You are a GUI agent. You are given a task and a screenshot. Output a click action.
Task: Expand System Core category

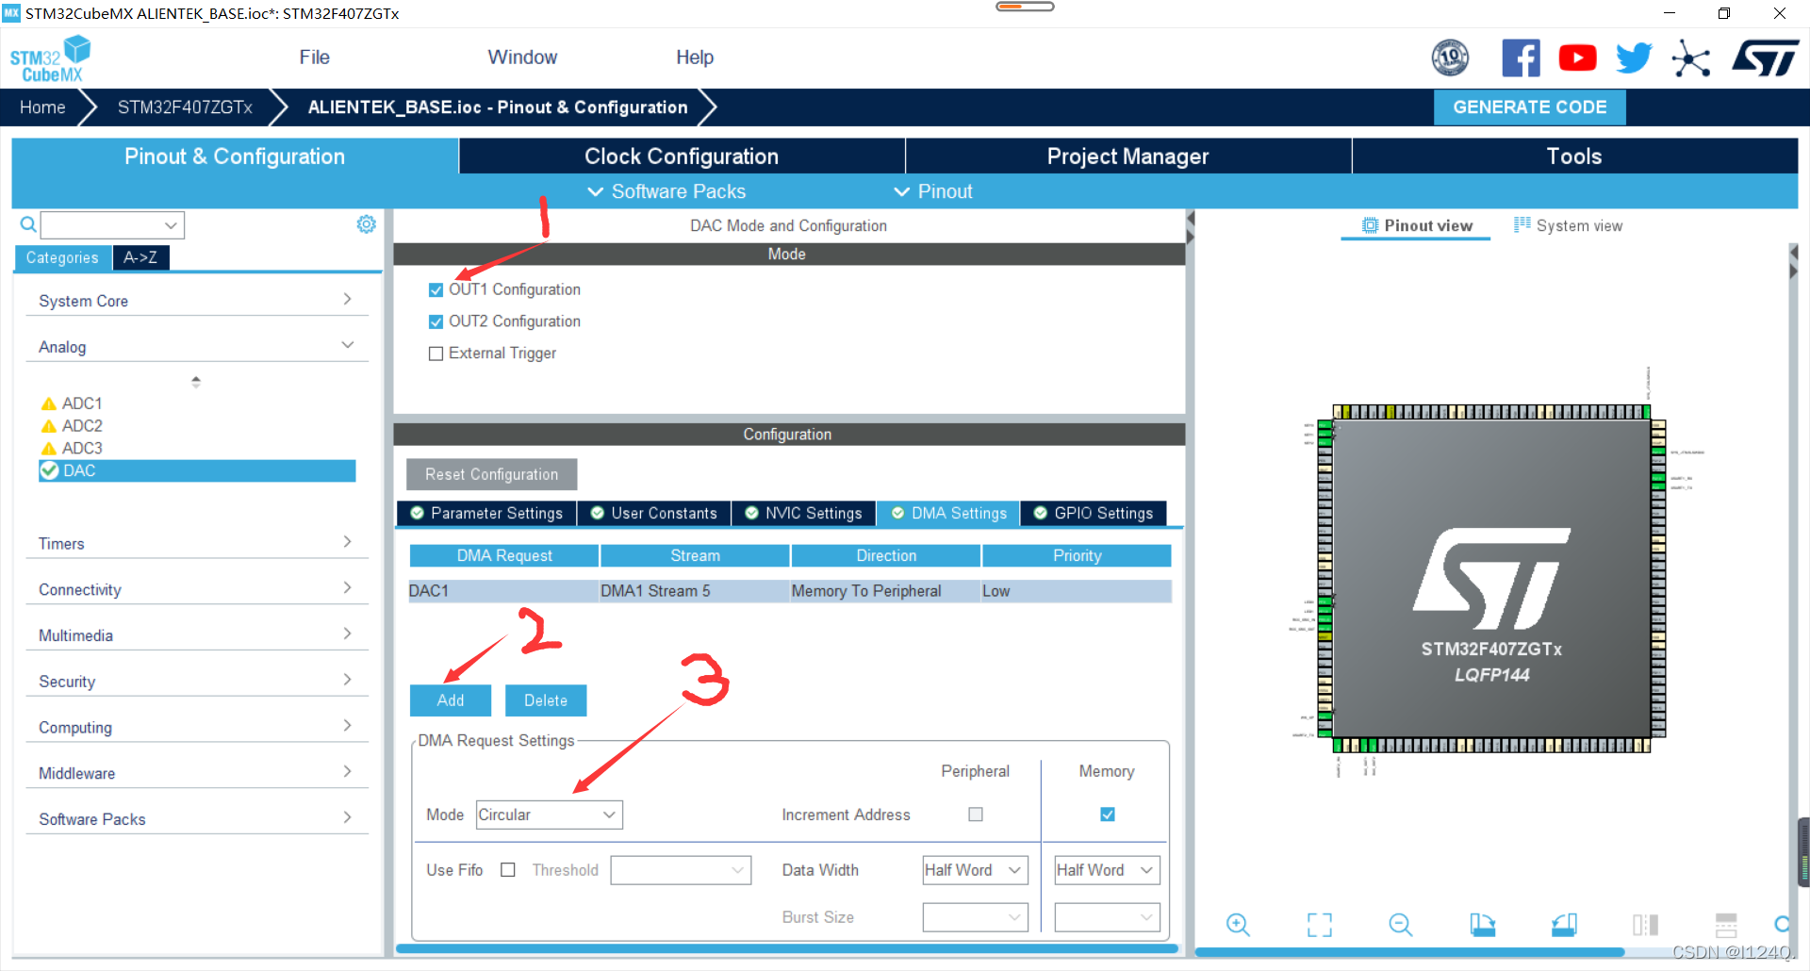[196, 301]
